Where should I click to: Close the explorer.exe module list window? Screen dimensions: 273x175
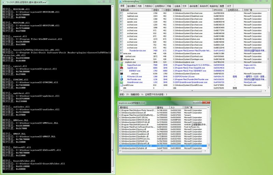tap(206, 102)
